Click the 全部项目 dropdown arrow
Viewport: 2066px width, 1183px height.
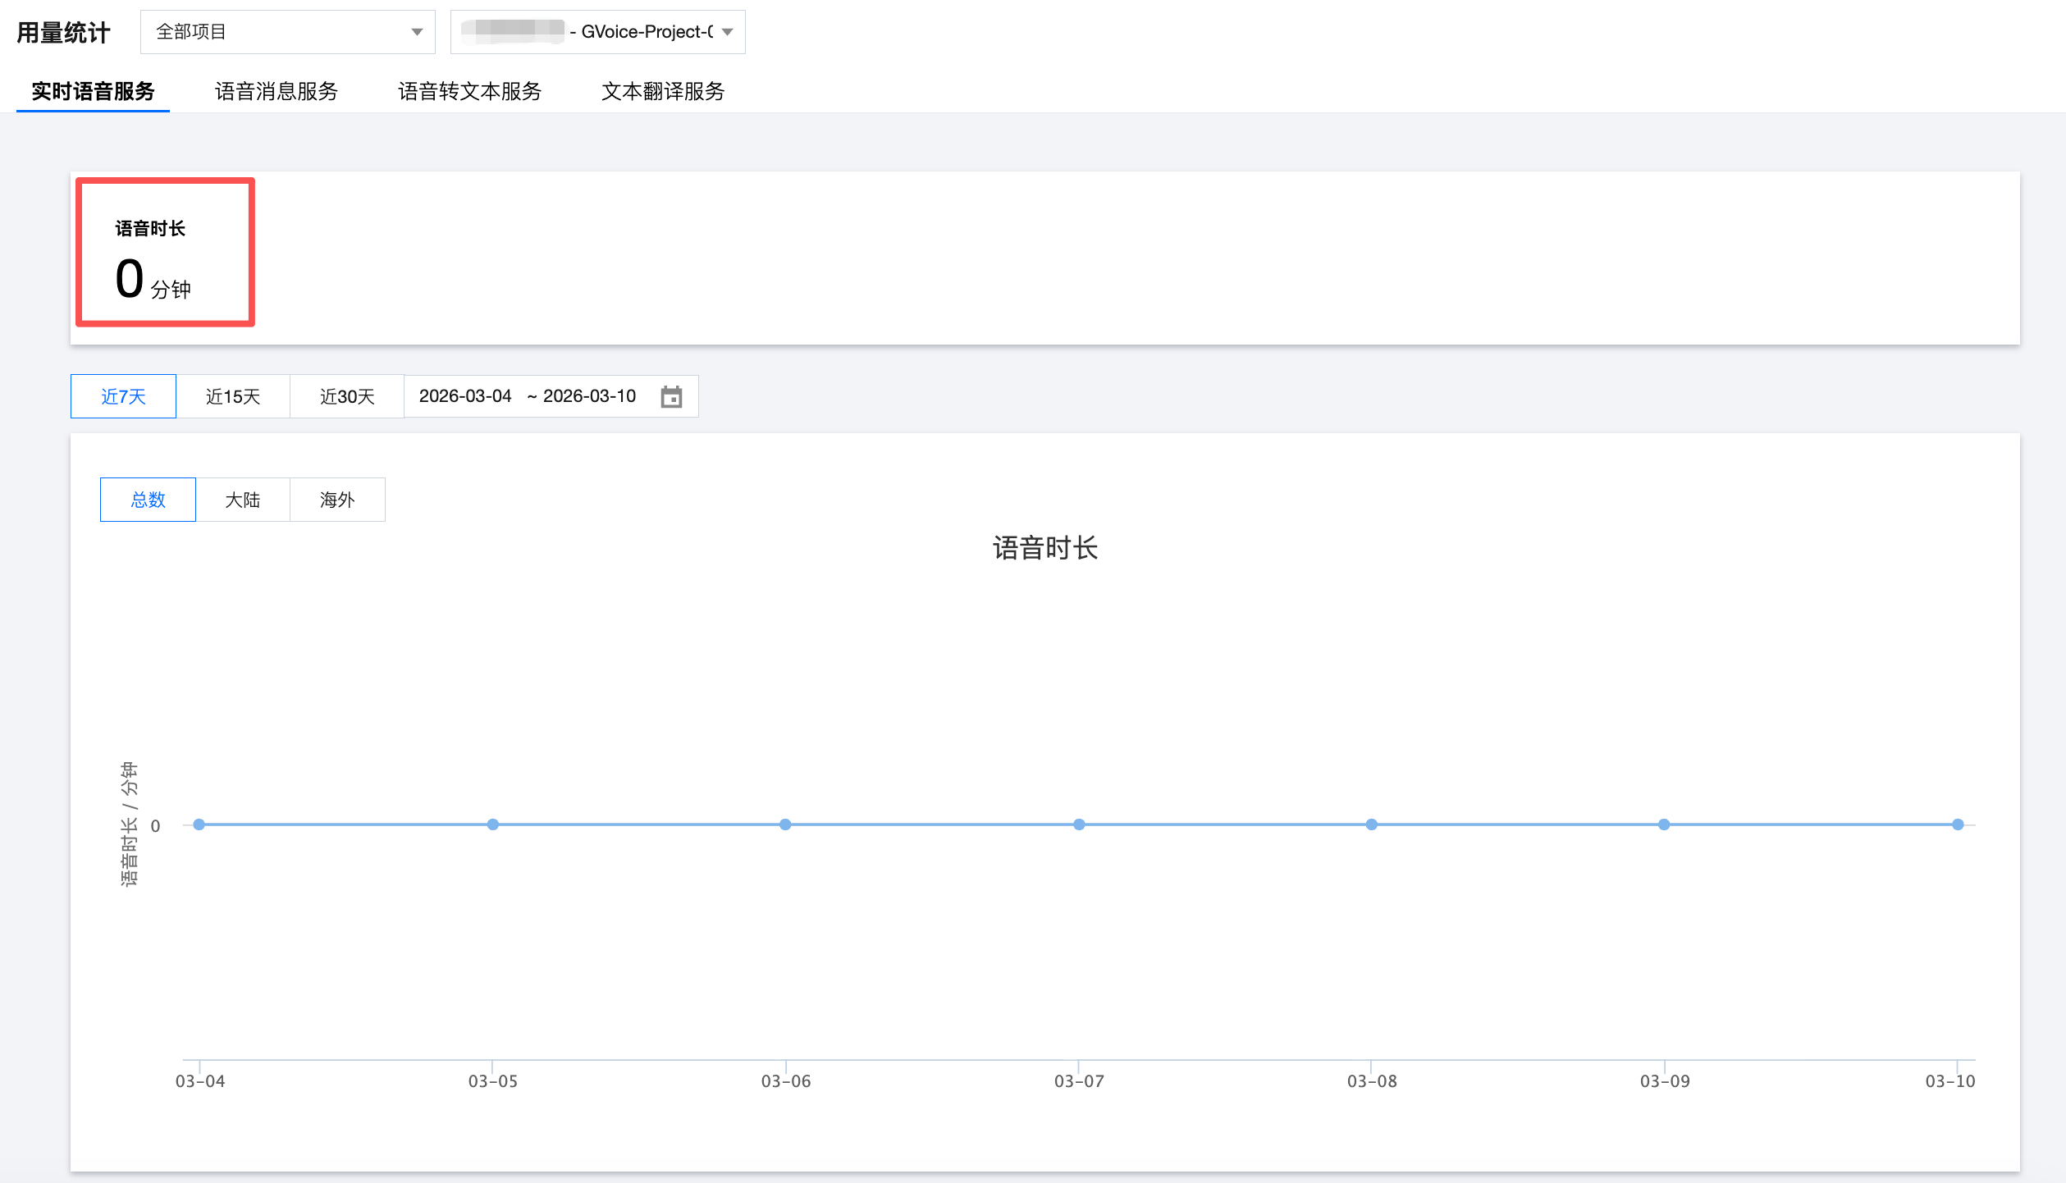point(417,32)
